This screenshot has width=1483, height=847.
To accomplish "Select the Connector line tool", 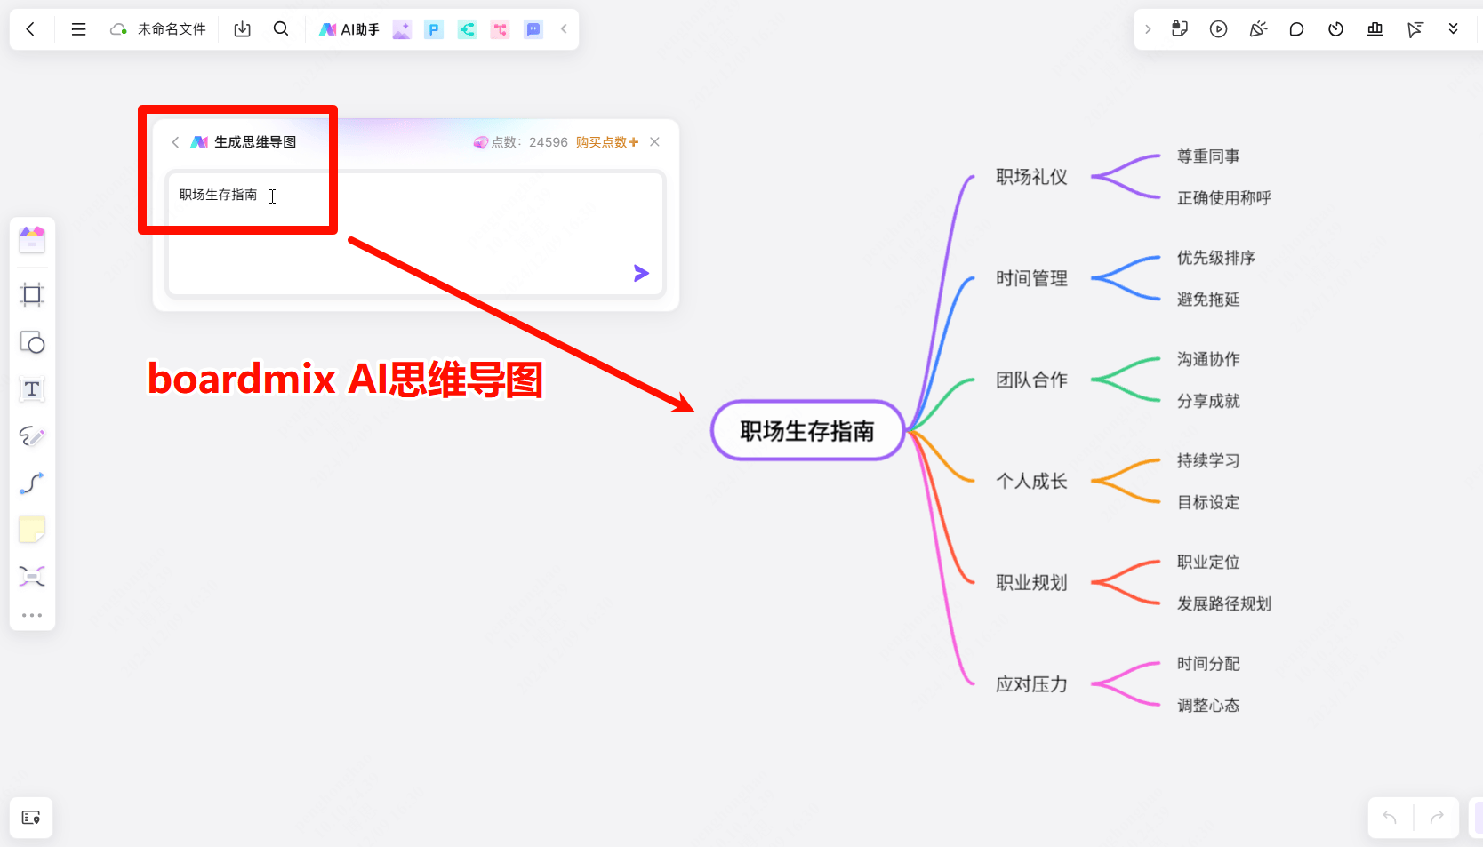I will [x=32, y=483].
